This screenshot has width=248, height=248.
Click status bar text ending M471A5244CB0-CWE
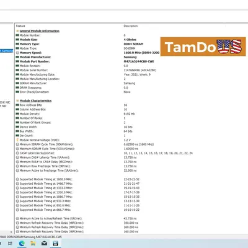click(31, 237)
